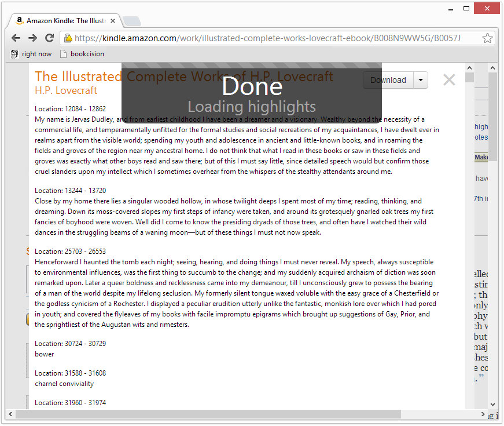Minimize the Chrome window
Image resolution: width=504 pixels, height=426 pixels.
451,9
